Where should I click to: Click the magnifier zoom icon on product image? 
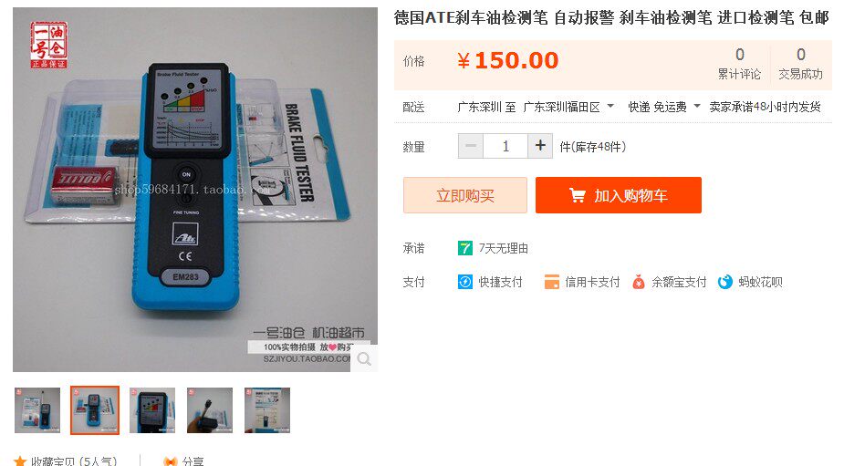(364, 359)
